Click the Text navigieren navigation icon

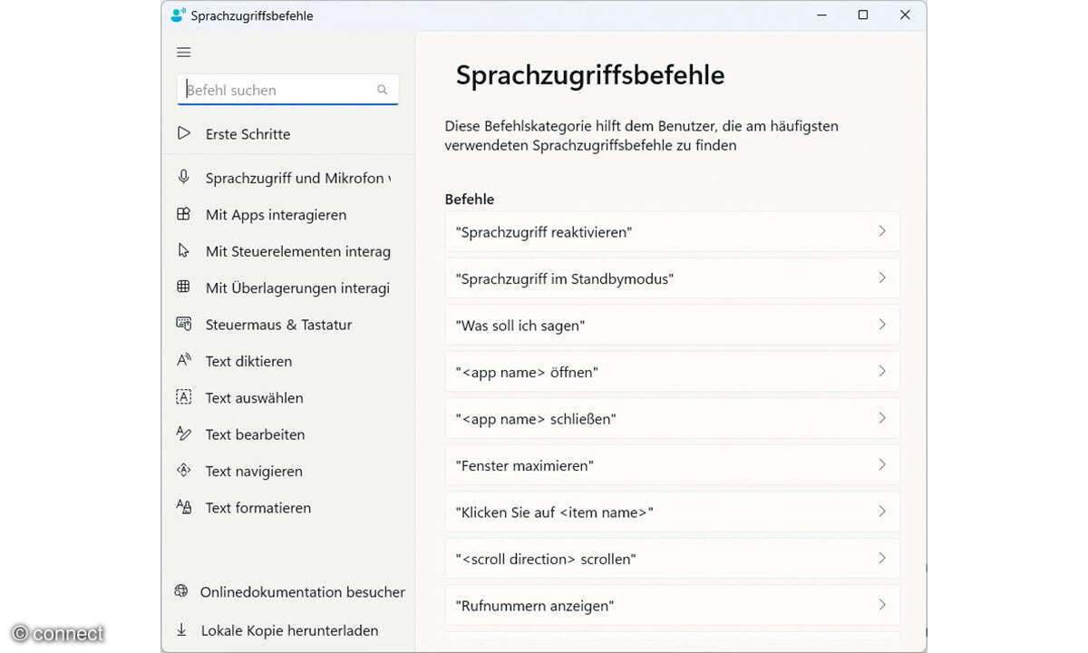(183, 470)
